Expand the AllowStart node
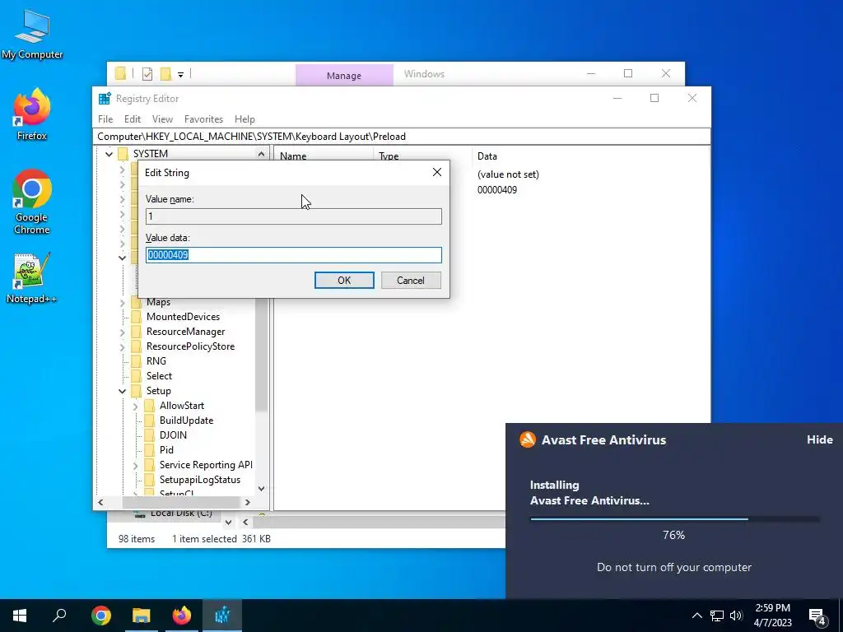 (136, 407)
